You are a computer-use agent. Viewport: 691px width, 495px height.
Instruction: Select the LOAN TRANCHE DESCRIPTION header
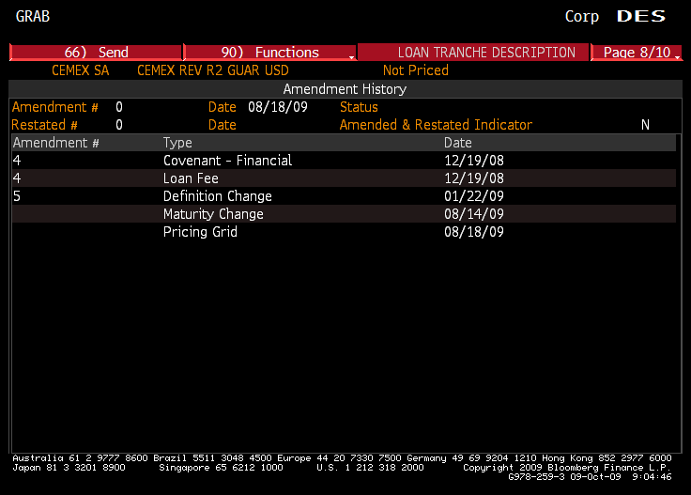(473, 52)
